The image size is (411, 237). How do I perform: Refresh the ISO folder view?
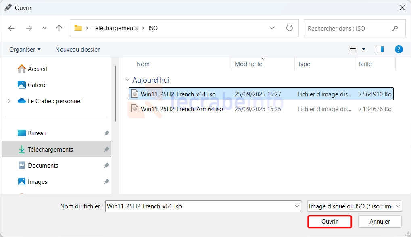[289, 28]
